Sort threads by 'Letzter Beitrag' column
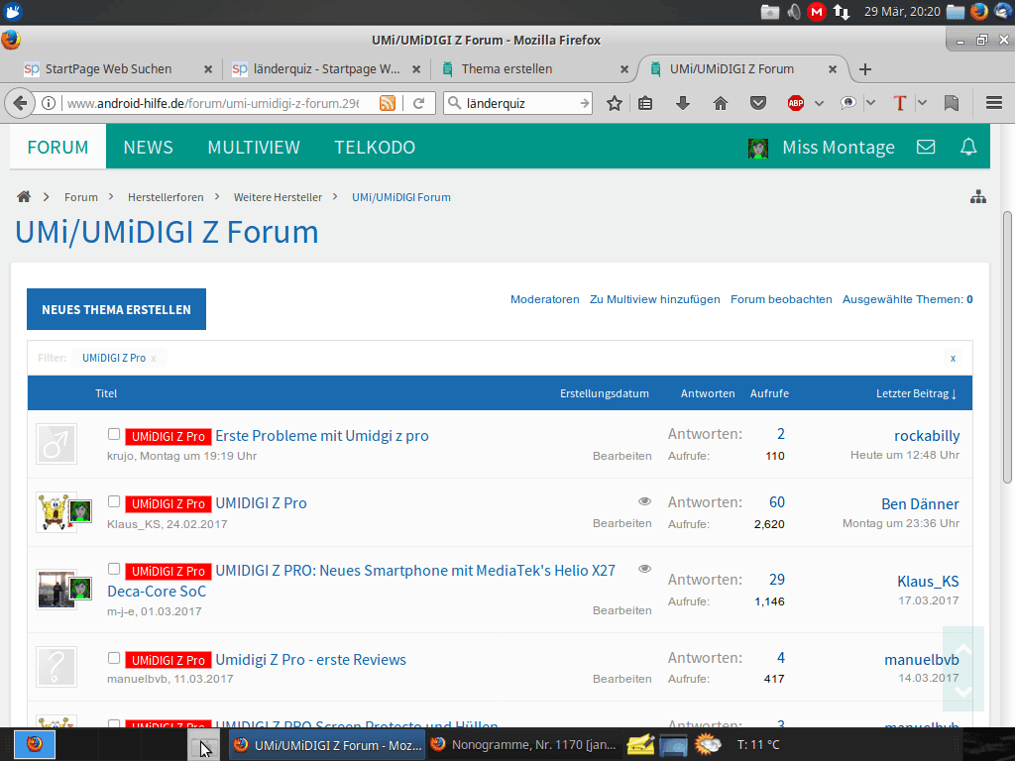 [x=915, y=393]
